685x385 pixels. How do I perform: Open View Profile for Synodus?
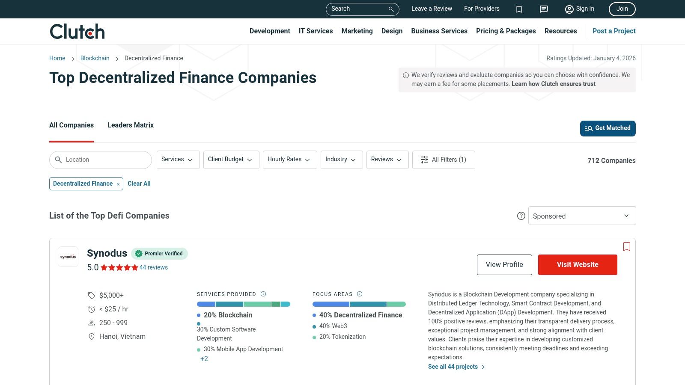[x=504, y=265]
